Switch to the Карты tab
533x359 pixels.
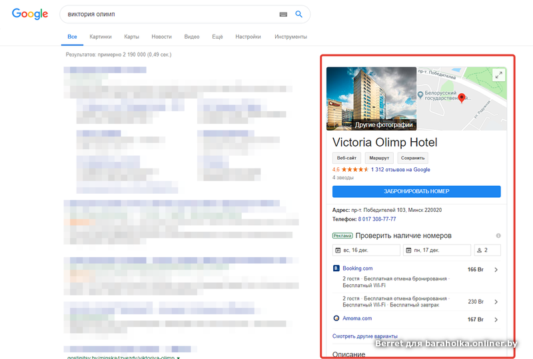click(131, 37)
